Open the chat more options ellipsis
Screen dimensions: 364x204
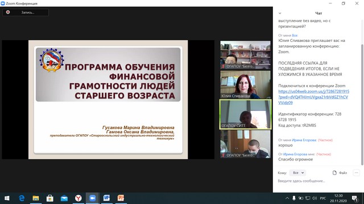coord(357,173)
